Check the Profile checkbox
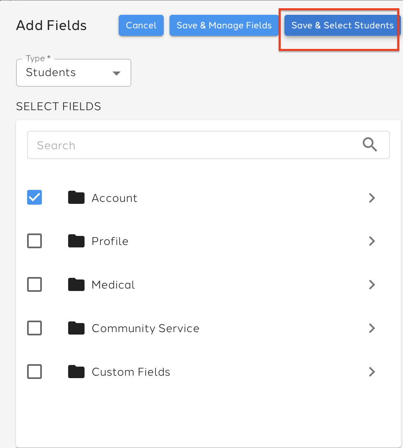The image size is (403, 448). [34, 241]
